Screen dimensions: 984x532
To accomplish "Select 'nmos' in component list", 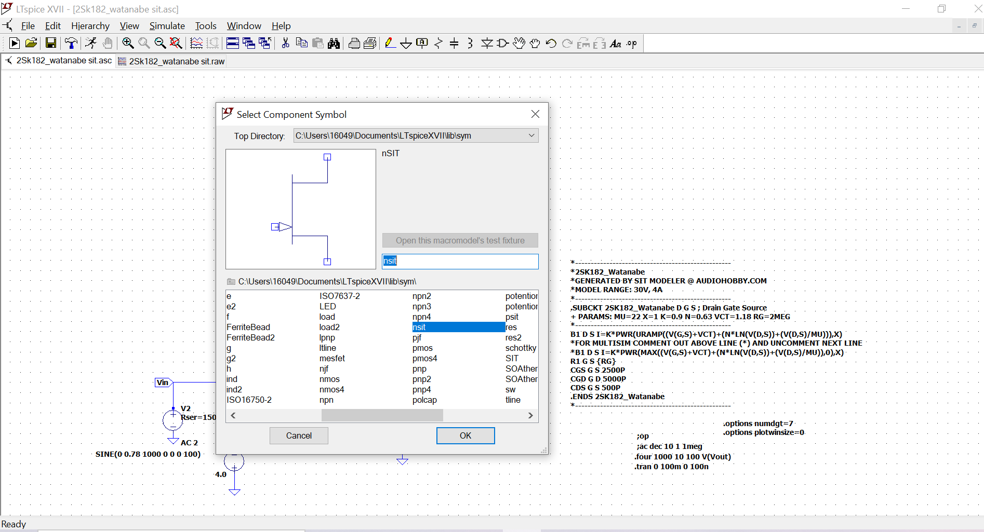I will (x=330, y=379).
